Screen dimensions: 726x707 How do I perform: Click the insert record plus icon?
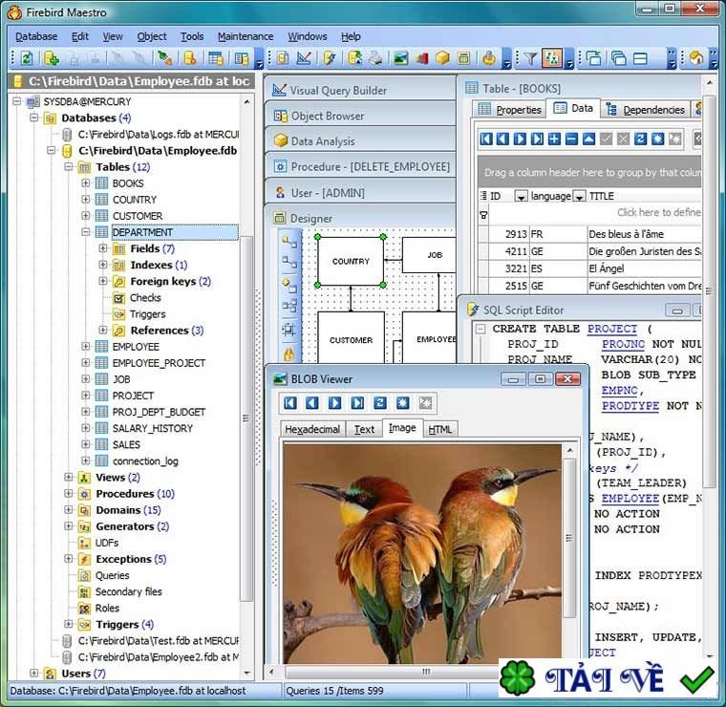point(555,139)
